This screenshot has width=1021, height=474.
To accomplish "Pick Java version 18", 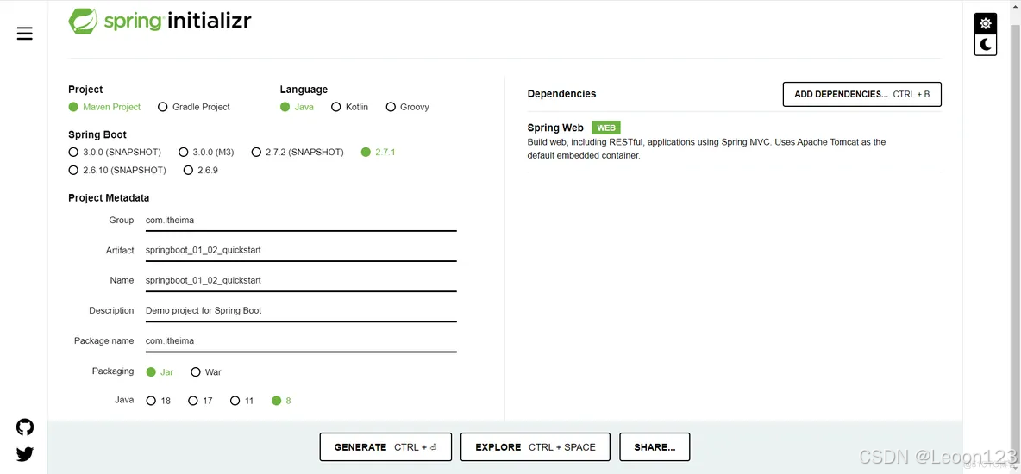I will pos(158,401).
